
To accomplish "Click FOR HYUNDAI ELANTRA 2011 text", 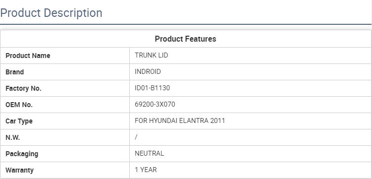I will coord(180,120).
